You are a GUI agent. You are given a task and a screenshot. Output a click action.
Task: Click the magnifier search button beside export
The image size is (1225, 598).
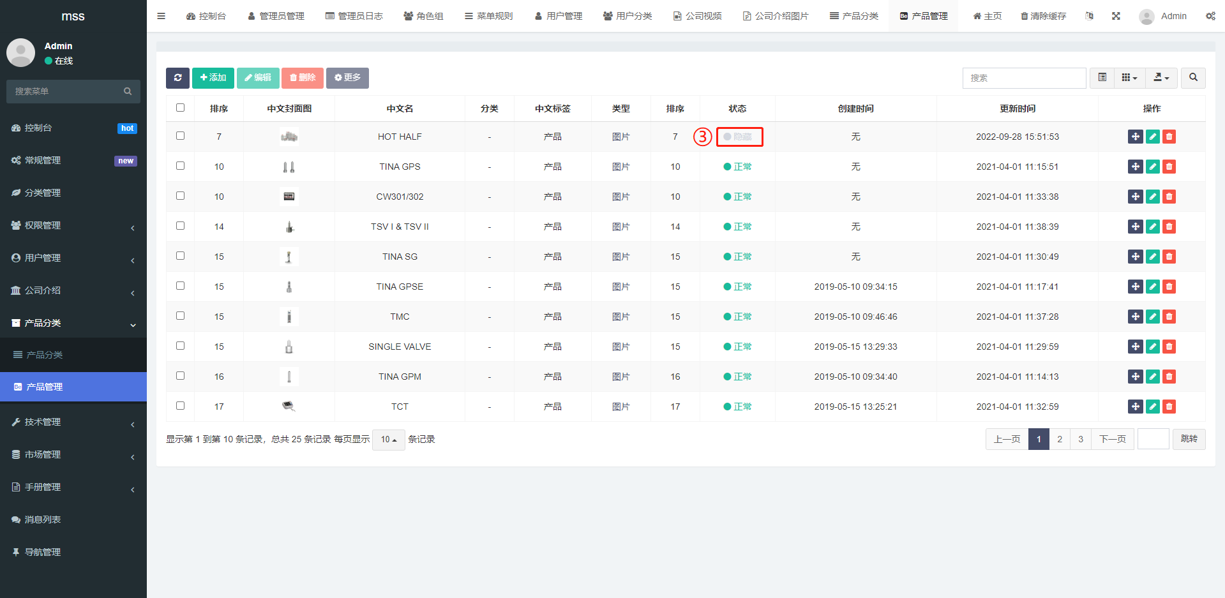1193,78
